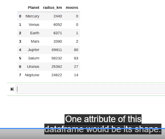The width and height of the screenshot is (165, 139).
Task: Select radius value 58232
Action: (57, 58)
